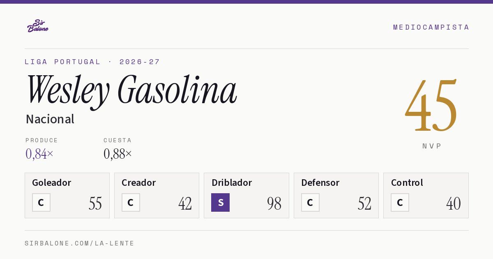
Task: Click the Nacional club name
Action: point(50,119)
